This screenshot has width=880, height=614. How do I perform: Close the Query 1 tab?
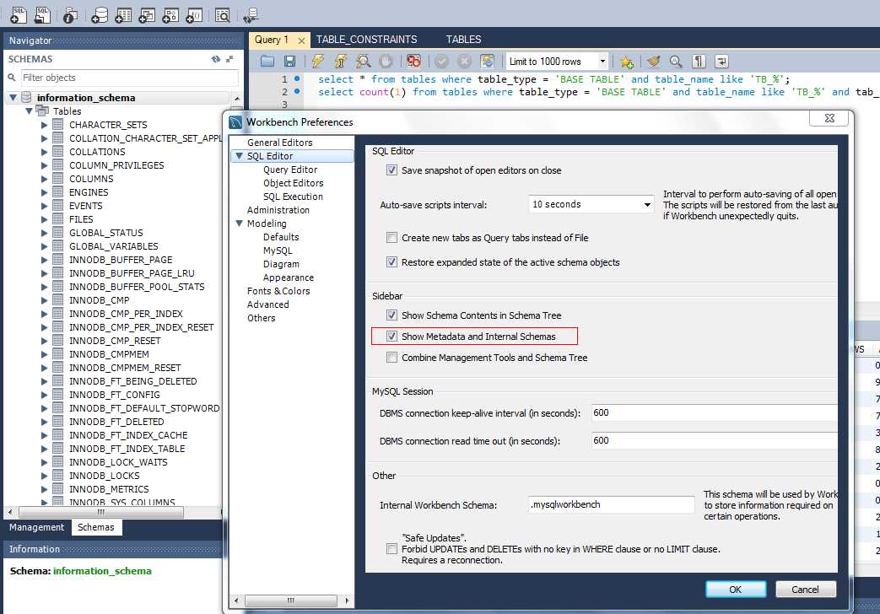(x=301, y=40)
